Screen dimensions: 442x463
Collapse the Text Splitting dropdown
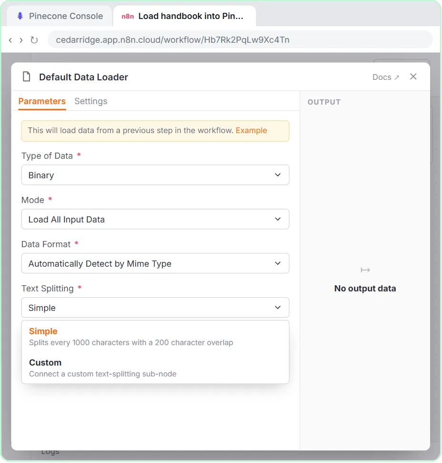155,308
